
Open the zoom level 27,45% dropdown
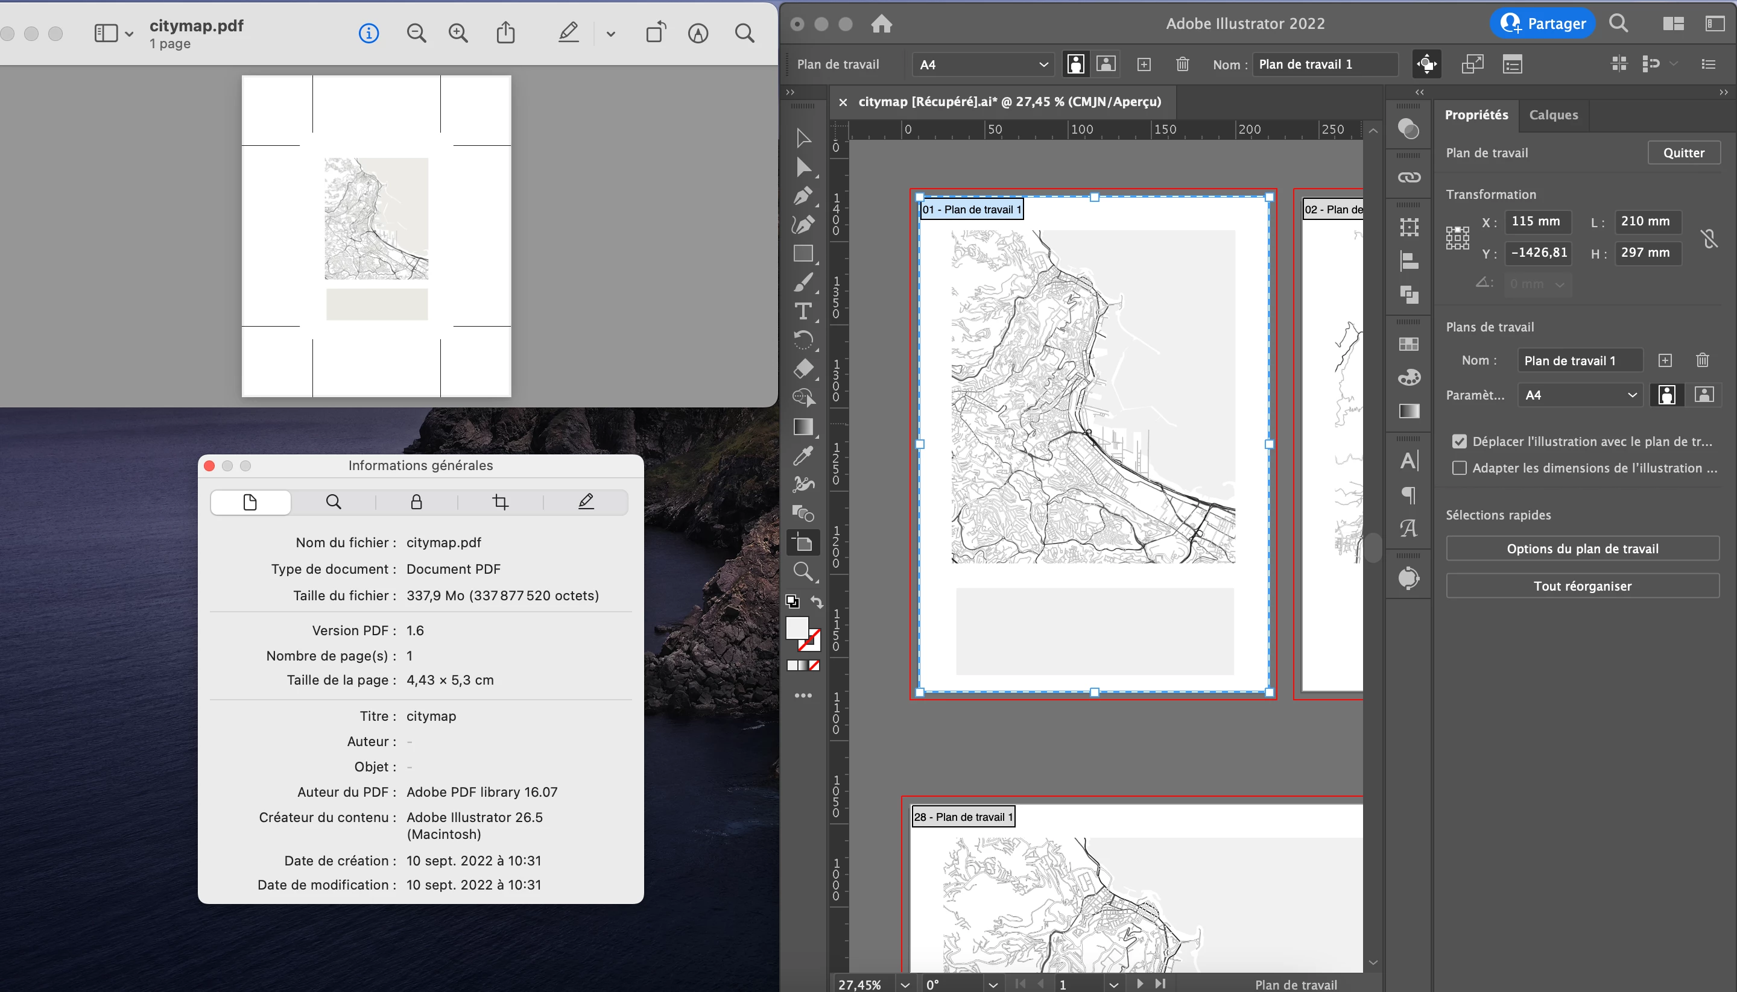click(905, 985)
